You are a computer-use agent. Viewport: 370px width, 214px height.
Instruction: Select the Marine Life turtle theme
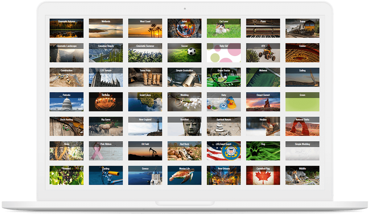coord(184,175)
